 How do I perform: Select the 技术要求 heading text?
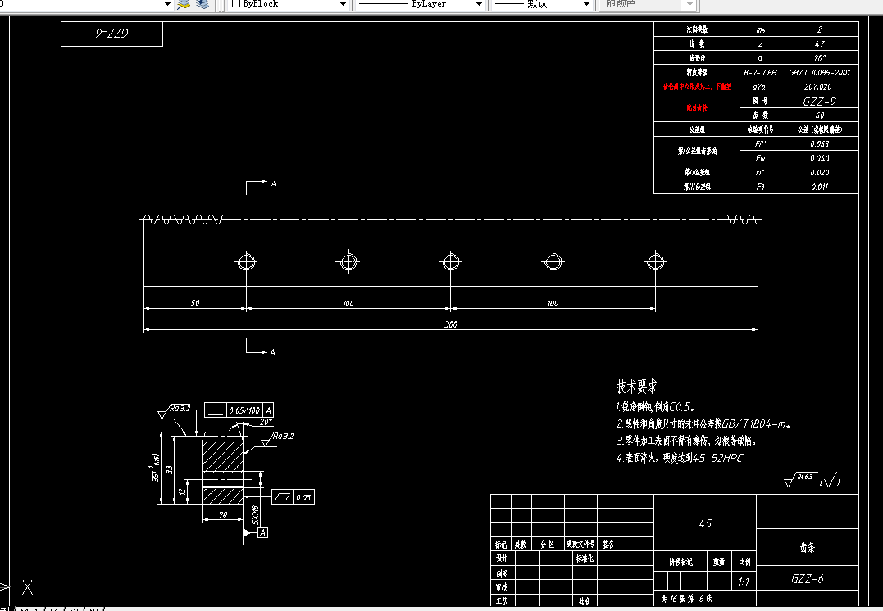[x=636, y=387]
